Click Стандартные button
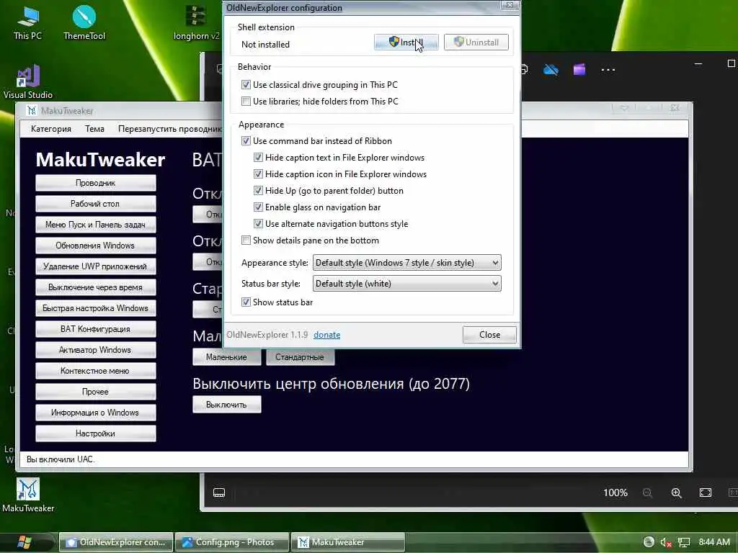 coord(300,357)
